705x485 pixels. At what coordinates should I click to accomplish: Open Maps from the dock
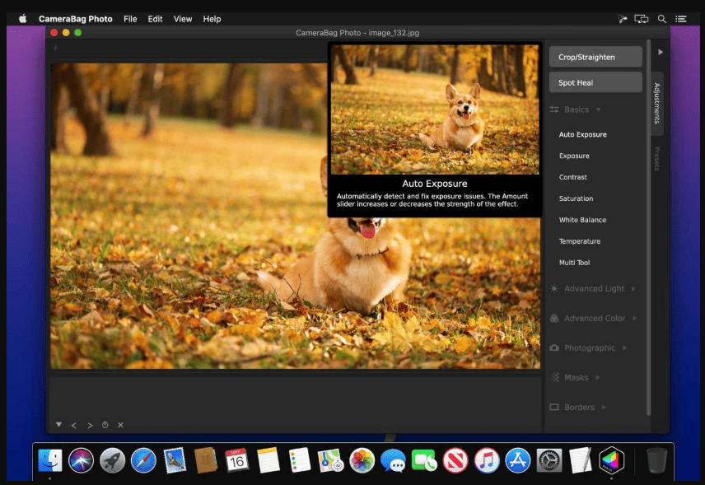(330, 460)
